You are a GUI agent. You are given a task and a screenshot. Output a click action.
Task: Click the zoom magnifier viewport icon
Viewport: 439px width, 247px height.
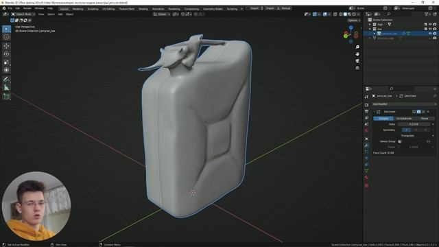tap(357, 47)
